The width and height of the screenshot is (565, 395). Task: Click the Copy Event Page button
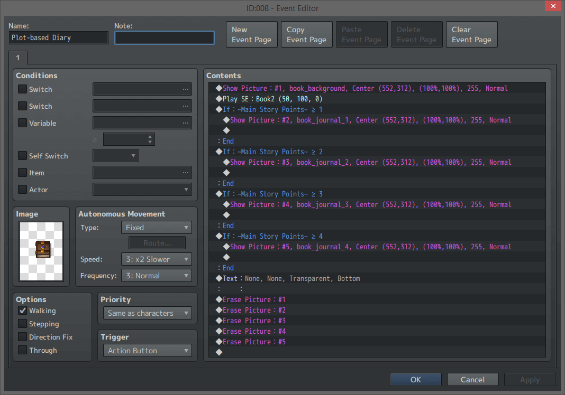click(306, 34)
